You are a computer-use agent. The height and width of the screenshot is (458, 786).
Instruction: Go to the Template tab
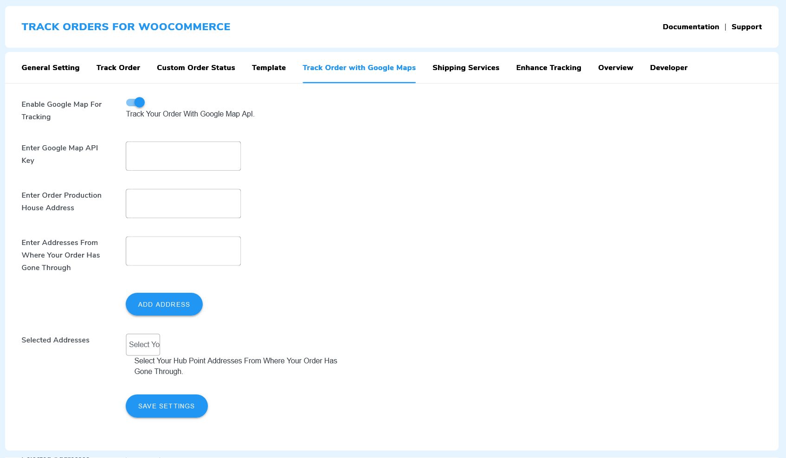(269, 68)
